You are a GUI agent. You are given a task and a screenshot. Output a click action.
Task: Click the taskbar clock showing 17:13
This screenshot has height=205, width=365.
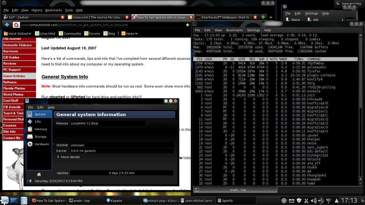click(x=349, y=200)
